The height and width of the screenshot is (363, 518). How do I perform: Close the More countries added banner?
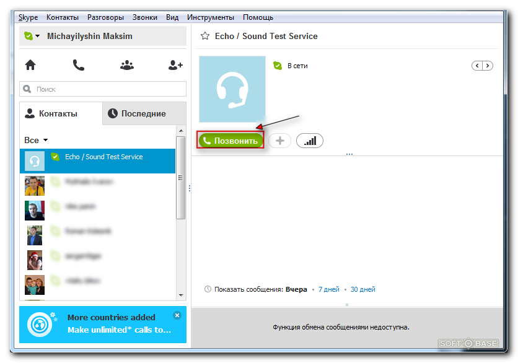click(177, 315)
